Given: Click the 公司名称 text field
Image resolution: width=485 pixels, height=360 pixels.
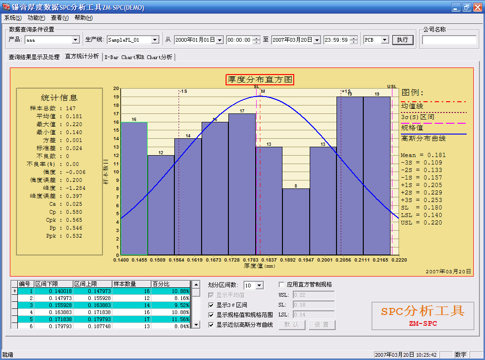Looking at the screenshot, I should [449, 40].
